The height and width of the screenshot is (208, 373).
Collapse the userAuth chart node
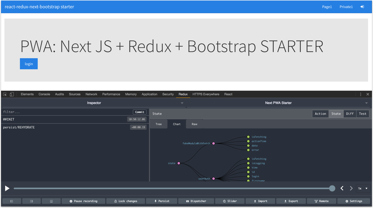(x=214, y=179)
